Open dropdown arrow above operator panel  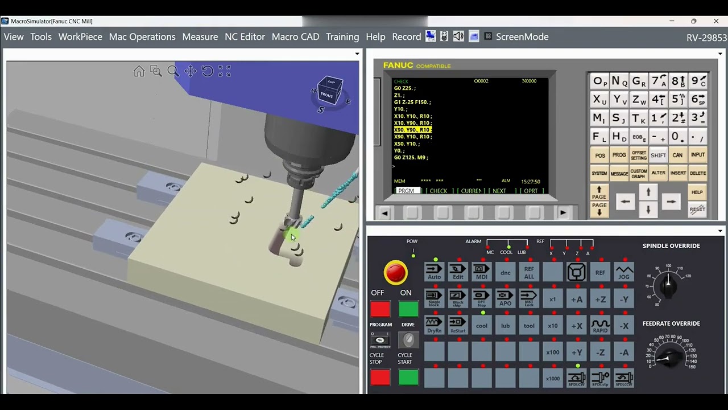[x=721, y=231]
